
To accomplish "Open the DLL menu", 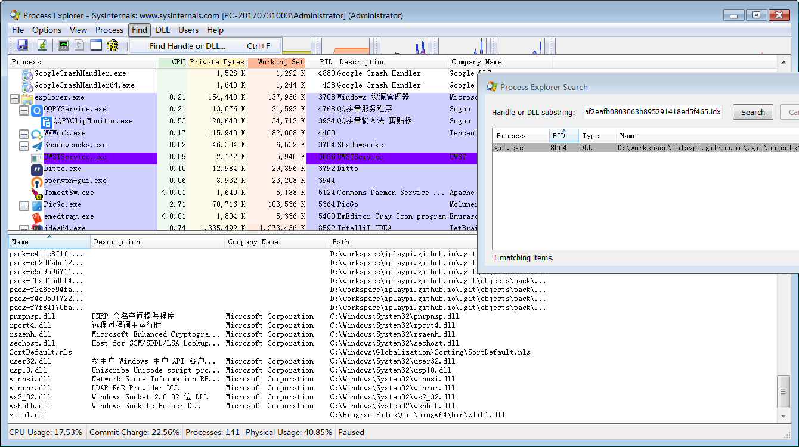I will coord(163,30).
